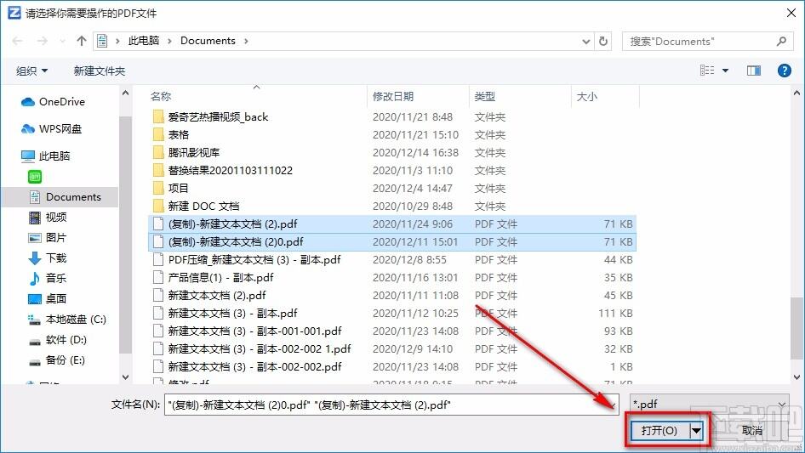Image resolution: width=805 pixels, height=453 pixels.
Task: Click Documents in the address breadcrumb
Action: (208, 41)
